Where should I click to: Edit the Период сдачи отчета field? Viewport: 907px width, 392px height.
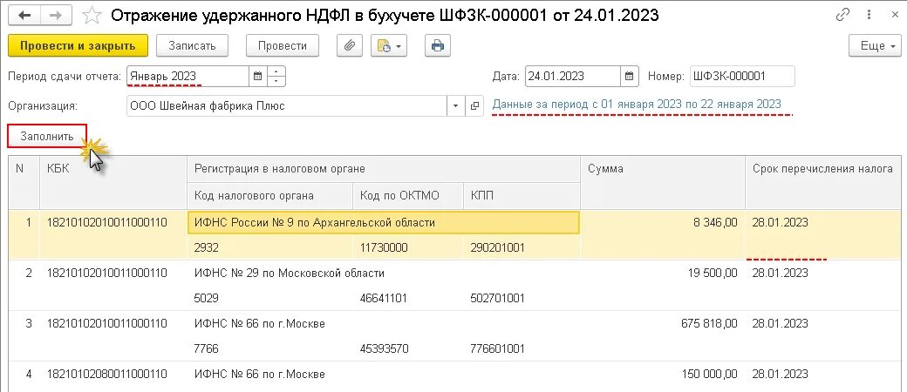pyautogui.click(x=188, y=76)
